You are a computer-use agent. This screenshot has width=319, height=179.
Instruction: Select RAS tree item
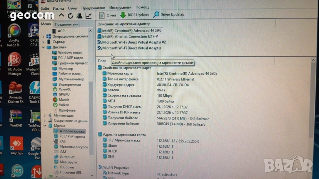[60, 141]
